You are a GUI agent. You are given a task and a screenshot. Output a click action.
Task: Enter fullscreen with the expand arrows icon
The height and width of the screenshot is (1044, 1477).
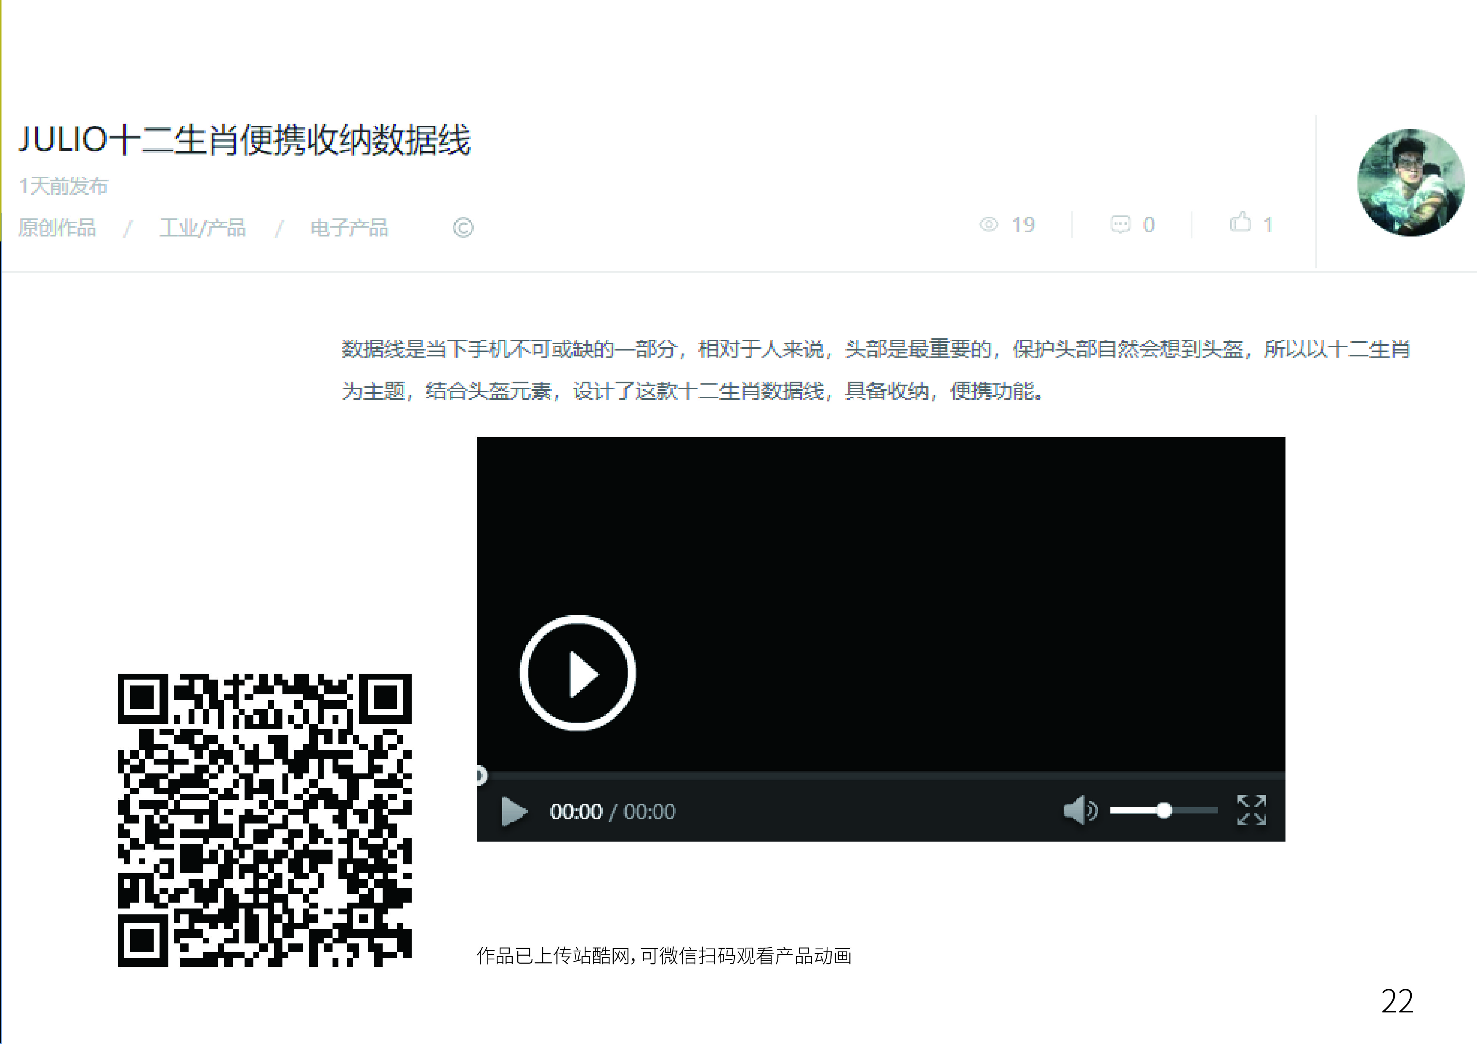[x=1251, y=810]
